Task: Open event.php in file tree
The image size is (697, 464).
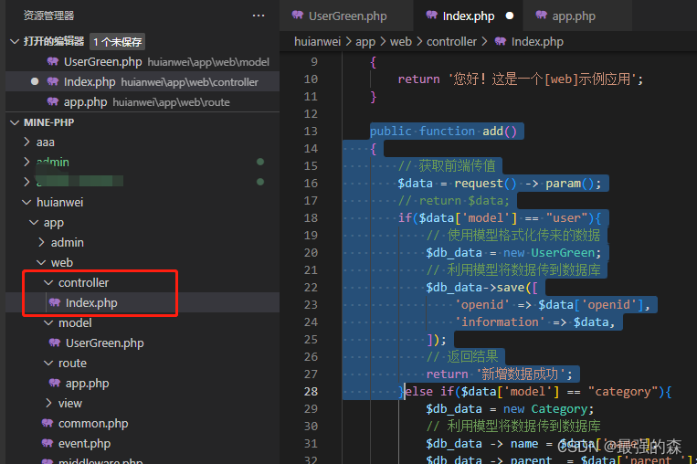Action: [x=84, y=443]
